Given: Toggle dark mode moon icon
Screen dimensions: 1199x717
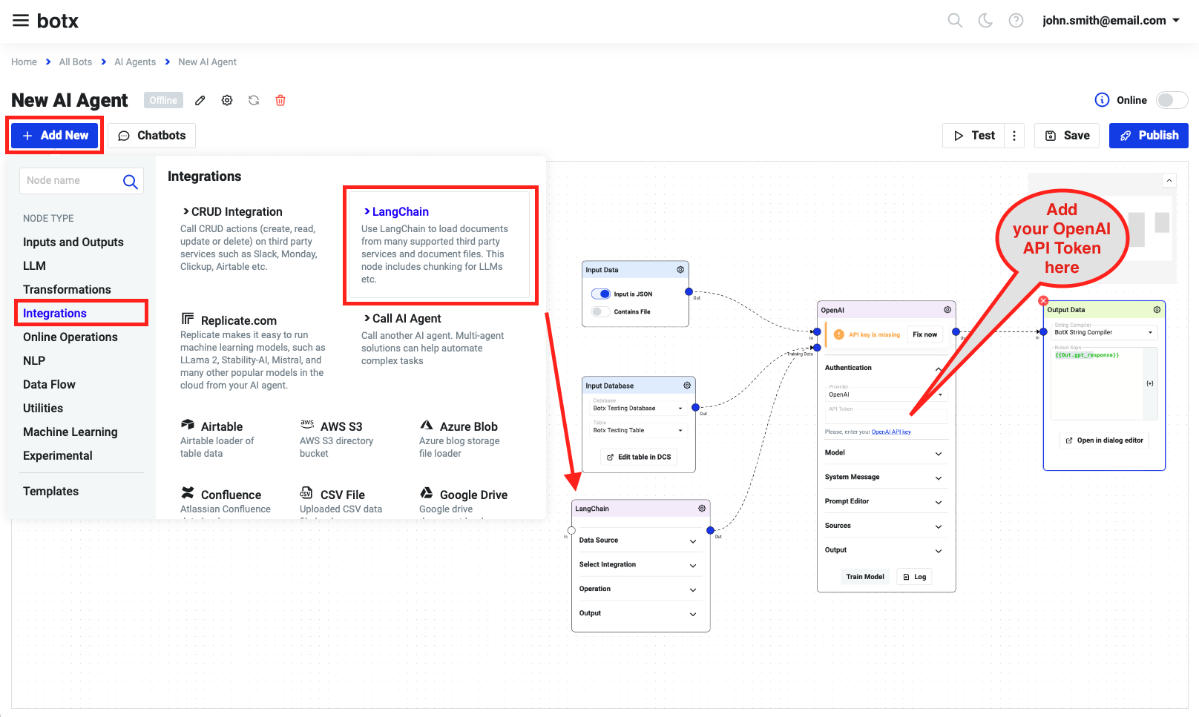Looking at the screenshot, I should pos(985,21).
